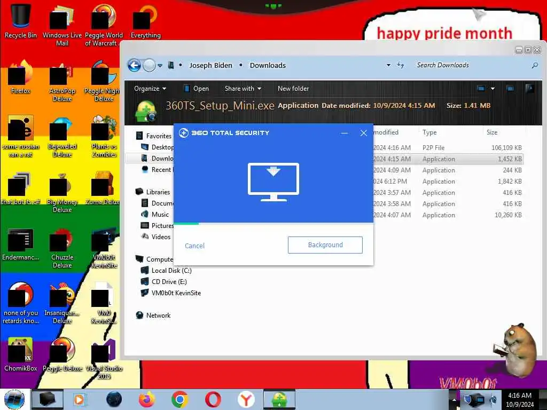Click the change view icon button

[x=481, y=89]
